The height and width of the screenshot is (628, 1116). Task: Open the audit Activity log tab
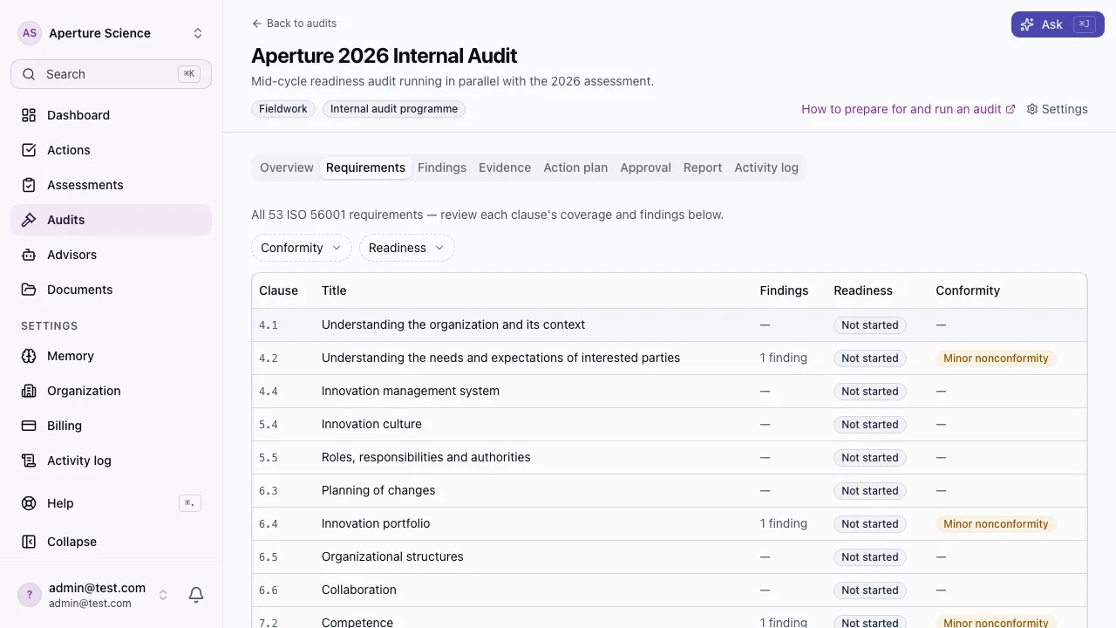click(x=766, y=167)
